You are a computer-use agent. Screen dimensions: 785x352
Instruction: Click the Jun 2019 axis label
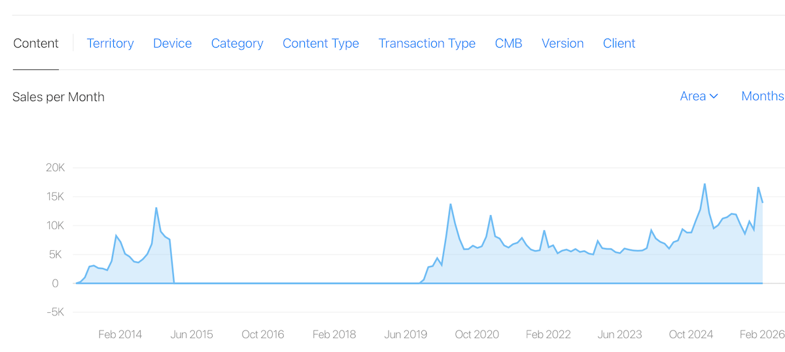[x=406, y=334]
